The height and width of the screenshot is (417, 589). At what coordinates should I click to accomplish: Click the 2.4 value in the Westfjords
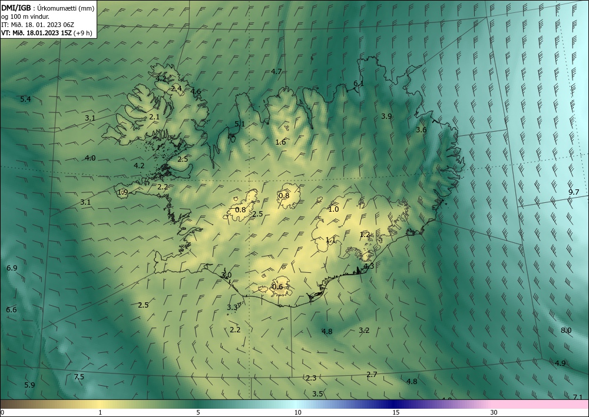[x=177, y=89]
